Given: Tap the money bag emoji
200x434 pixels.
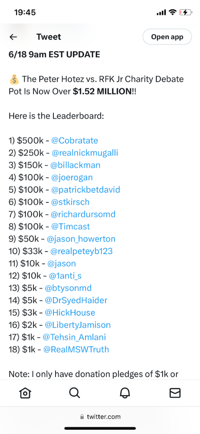Looking at the screenshot, I should (14, 80).
